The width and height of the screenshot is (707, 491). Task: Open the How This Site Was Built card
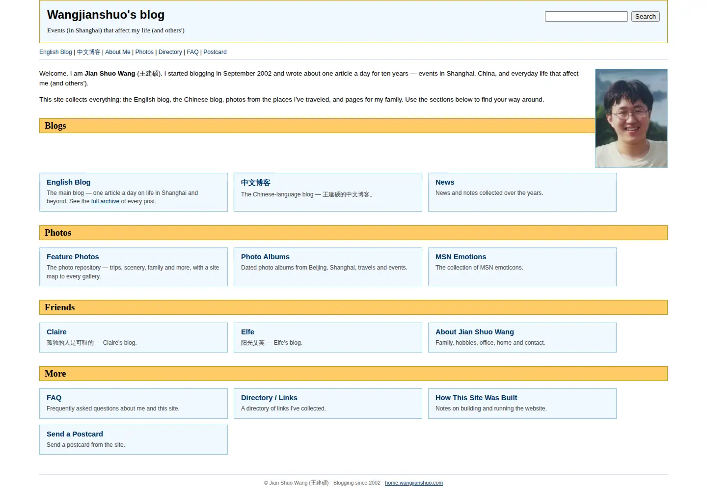point(522,404)
